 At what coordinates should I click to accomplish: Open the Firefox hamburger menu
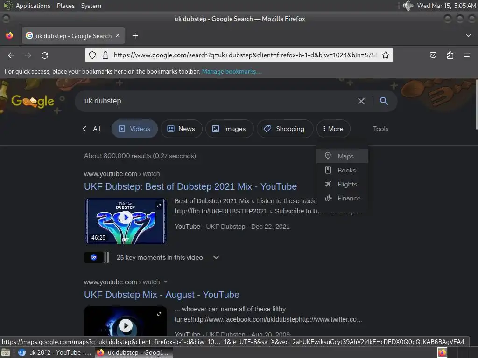tap(467, 55)
